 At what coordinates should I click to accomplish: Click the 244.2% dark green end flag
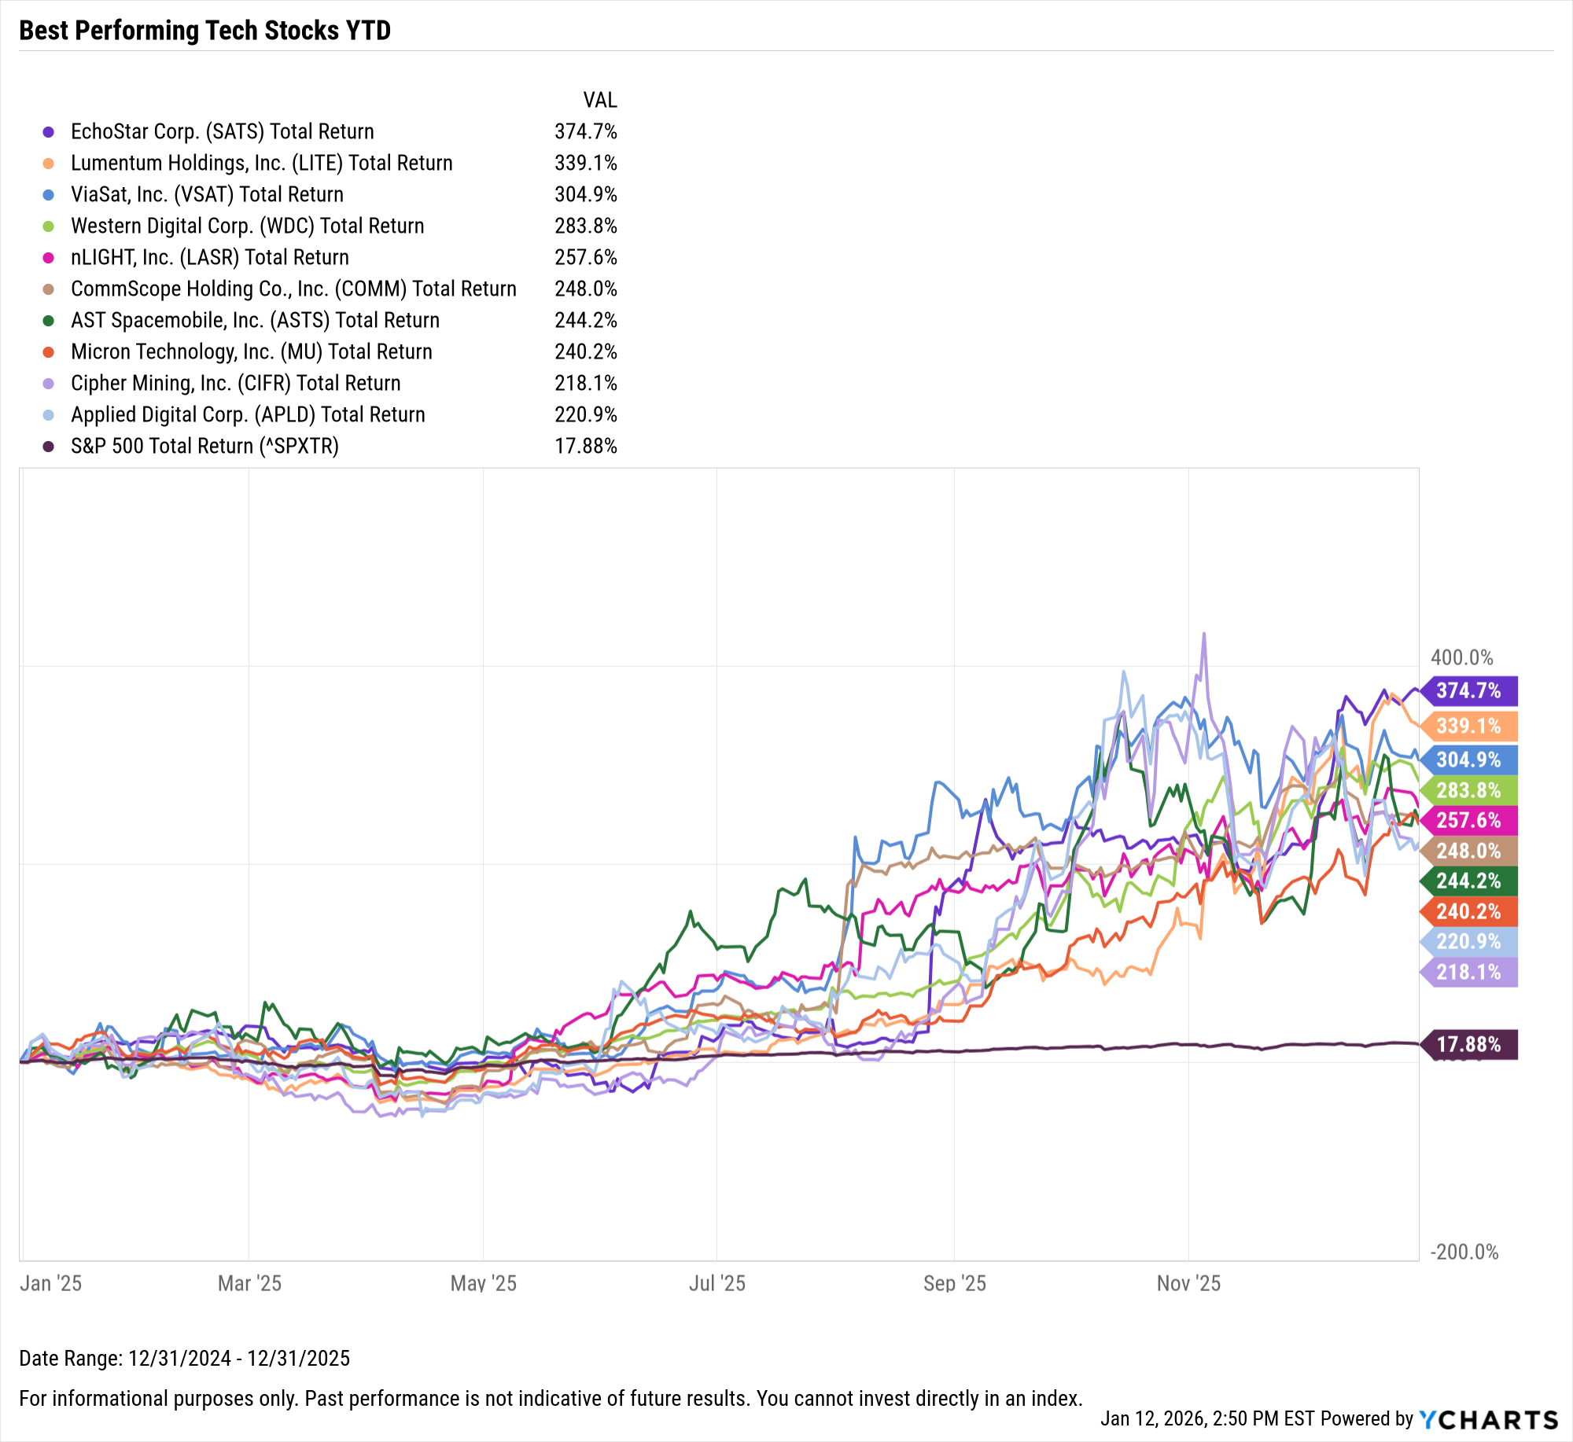[x=1468, y=881]
